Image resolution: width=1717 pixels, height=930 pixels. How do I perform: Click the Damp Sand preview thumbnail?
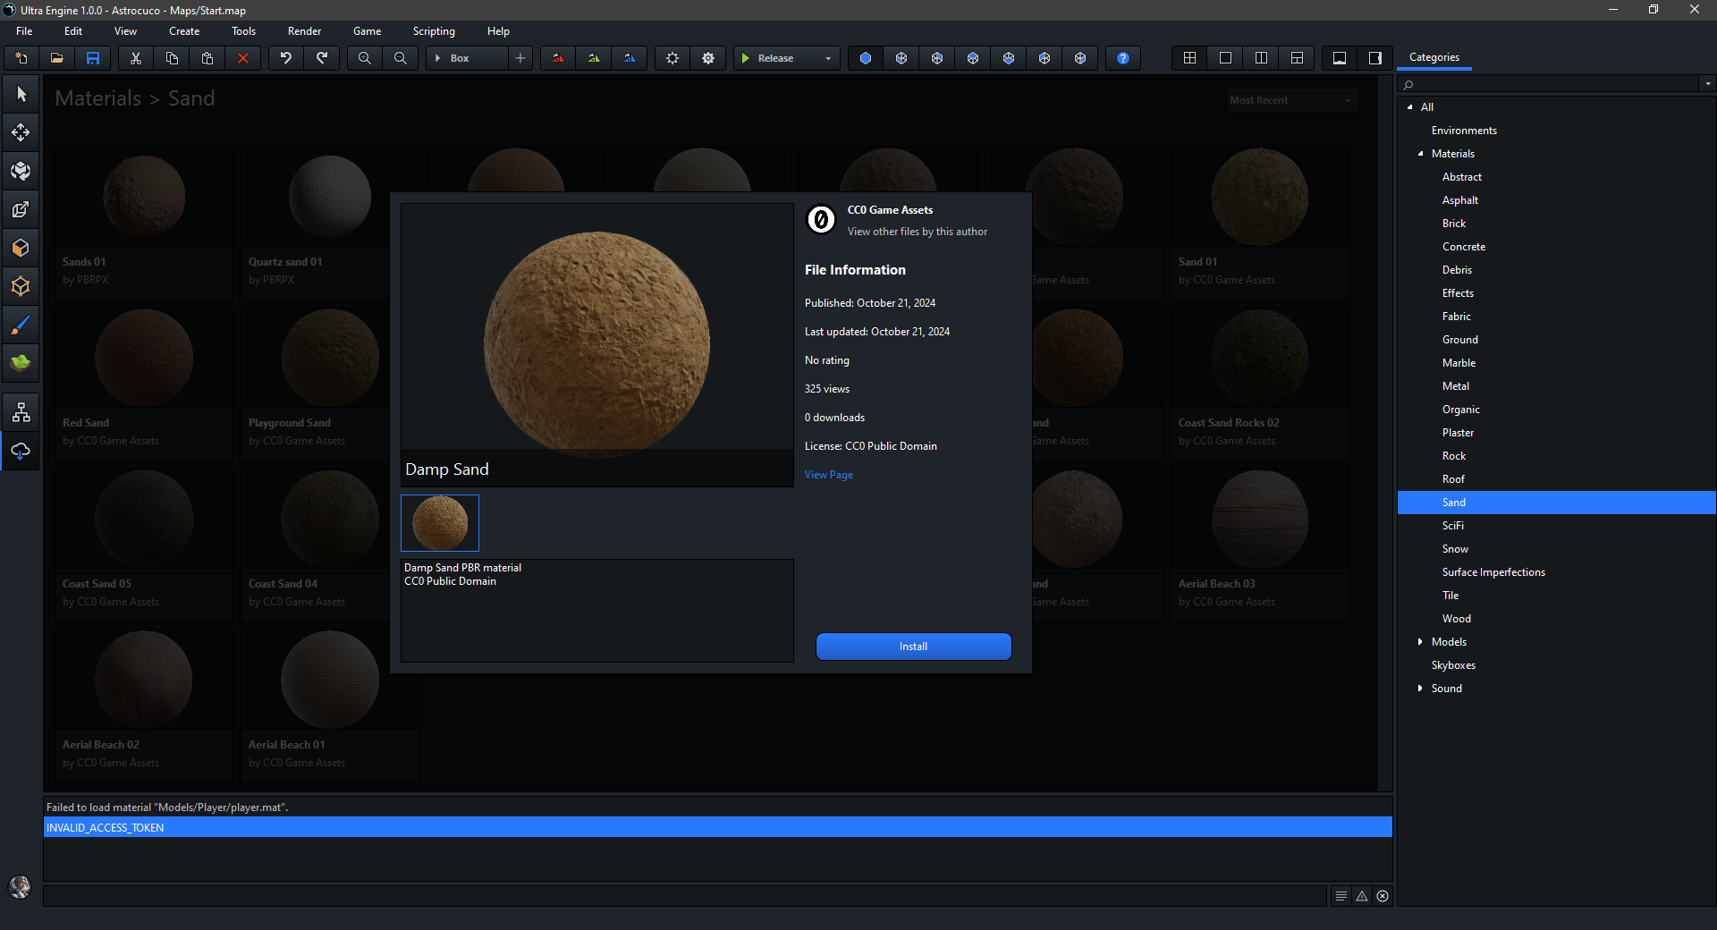tap(440, 523)
